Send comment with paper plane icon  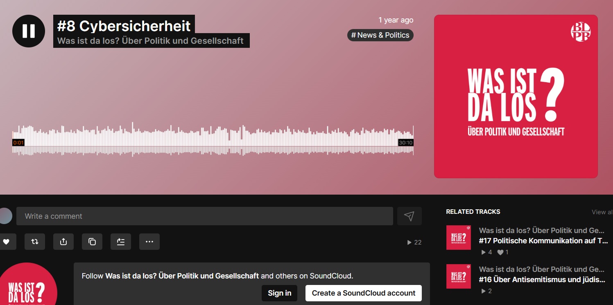(409, 216)
